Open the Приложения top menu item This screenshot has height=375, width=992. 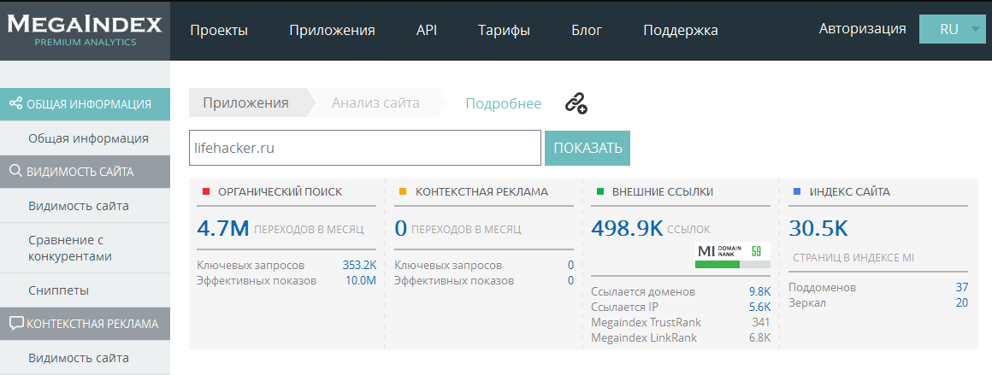point(332,31)
